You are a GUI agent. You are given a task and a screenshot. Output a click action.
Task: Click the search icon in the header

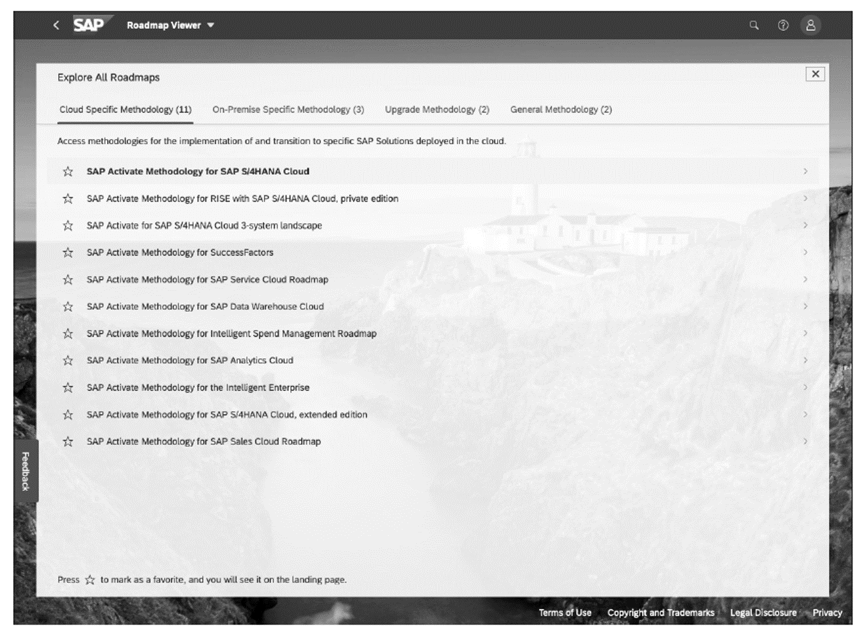click(x=753, y=25)
